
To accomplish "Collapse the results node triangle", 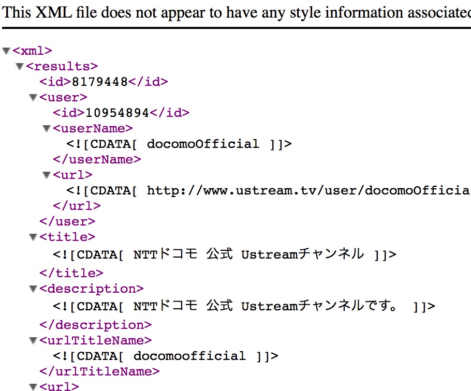I will (x=20, y=66).
